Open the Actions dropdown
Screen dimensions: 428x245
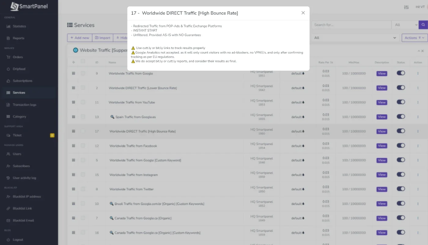click(415, 38)
